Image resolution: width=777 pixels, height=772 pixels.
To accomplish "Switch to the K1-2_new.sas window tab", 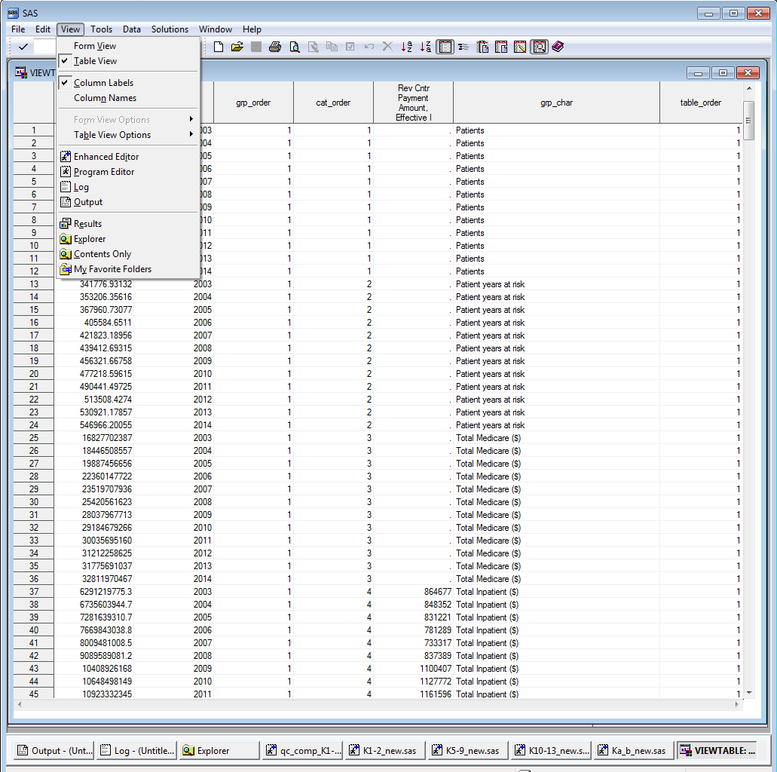I will pyautogui.click(x=383, y=750).
